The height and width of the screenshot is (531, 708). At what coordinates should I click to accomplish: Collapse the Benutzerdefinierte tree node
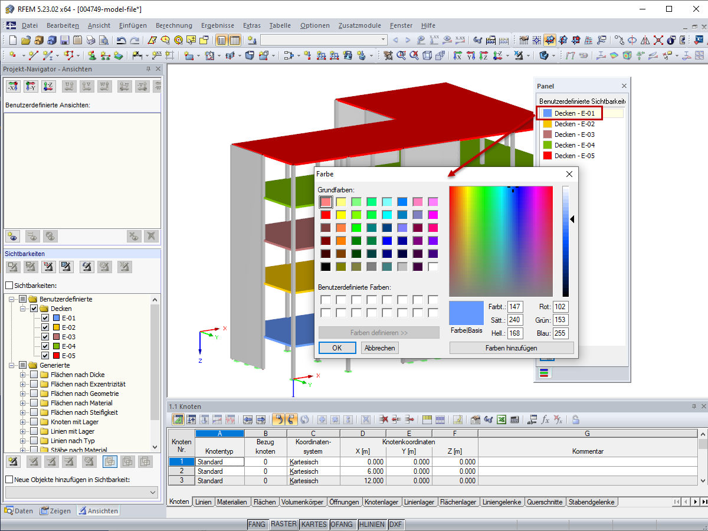click(12, 299)
